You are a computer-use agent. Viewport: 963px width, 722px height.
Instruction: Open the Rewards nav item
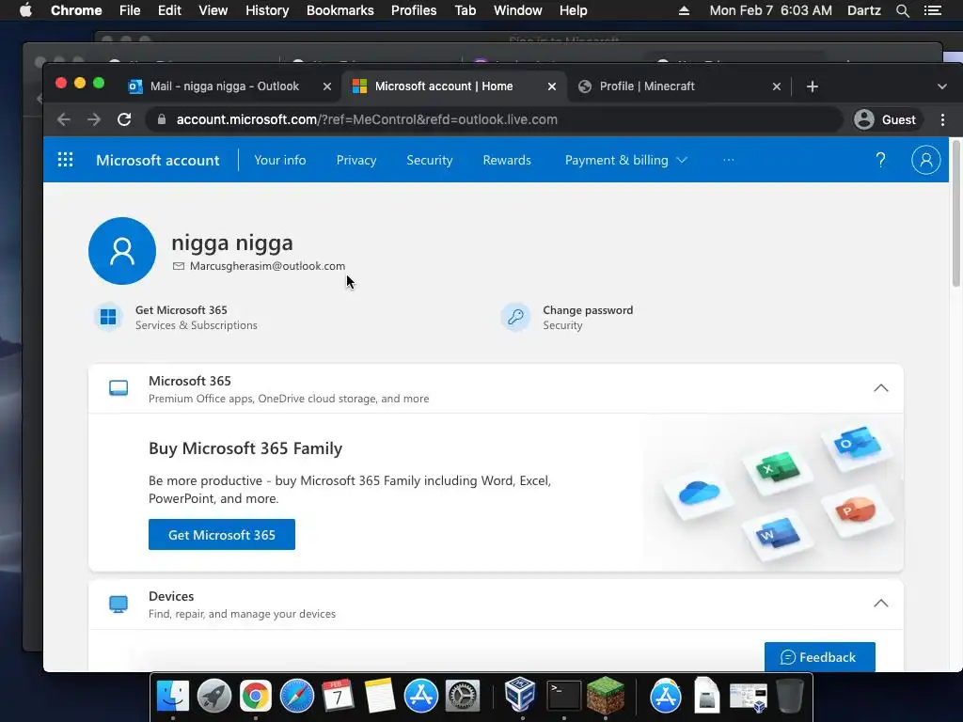[507, 160]
